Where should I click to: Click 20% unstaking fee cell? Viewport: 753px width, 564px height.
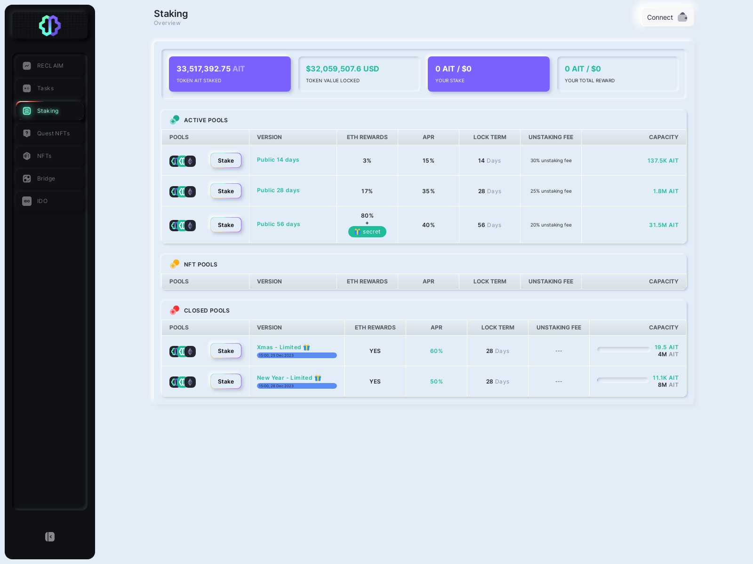551,225
